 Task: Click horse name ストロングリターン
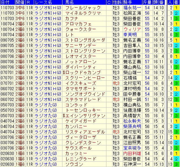(85, 51)
